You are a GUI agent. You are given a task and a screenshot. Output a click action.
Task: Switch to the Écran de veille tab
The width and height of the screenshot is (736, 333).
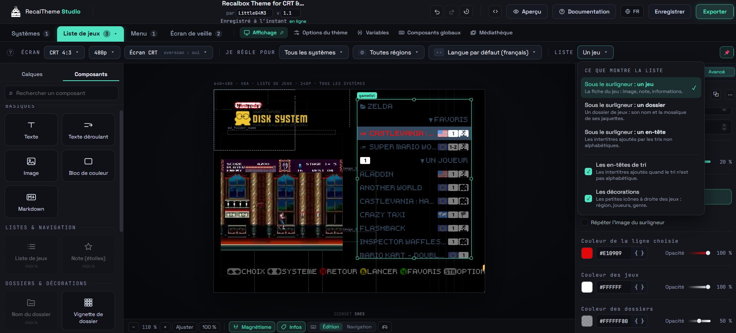pos(196,34)
